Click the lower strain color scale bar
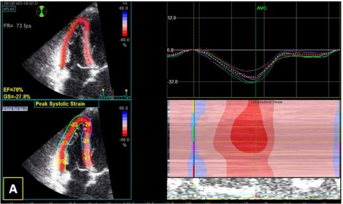The width and height of the screenshot is (343, 204). point(125,124)
